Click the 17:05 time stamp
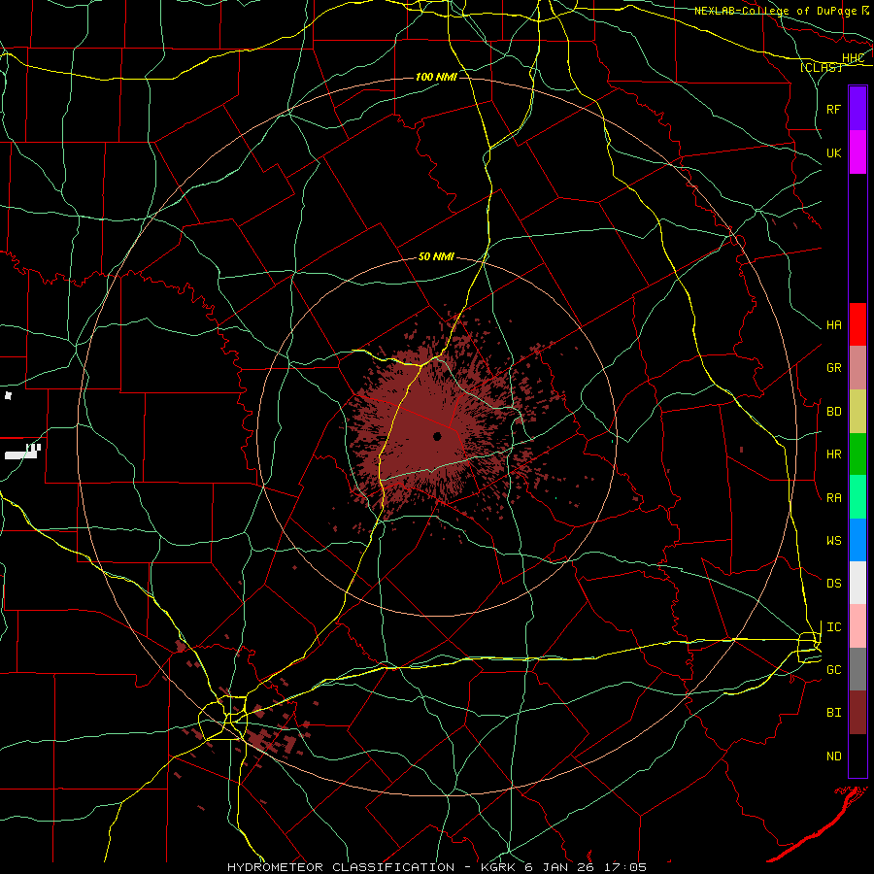 [x=627, y=867]
